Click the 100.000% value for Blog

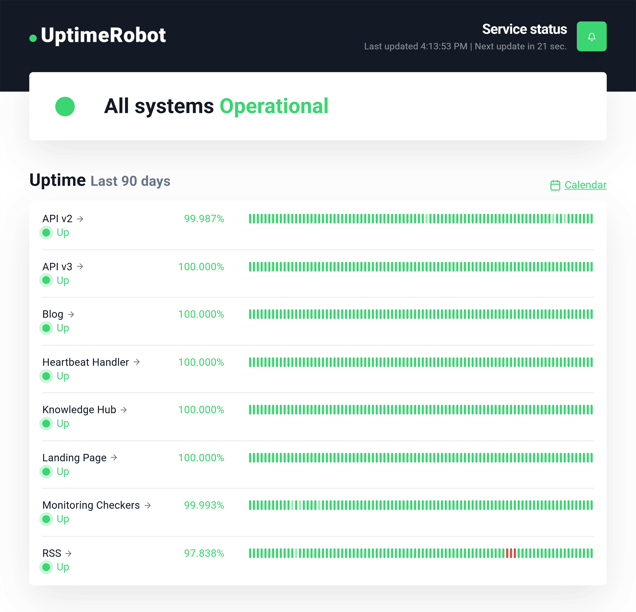pyautogui.click(x=201, y=314)
